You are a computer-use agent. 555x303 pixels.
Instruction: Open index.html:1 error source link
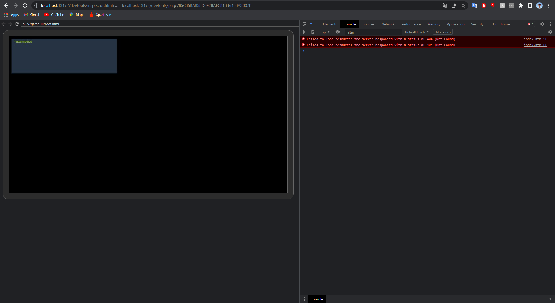[535, 39]
